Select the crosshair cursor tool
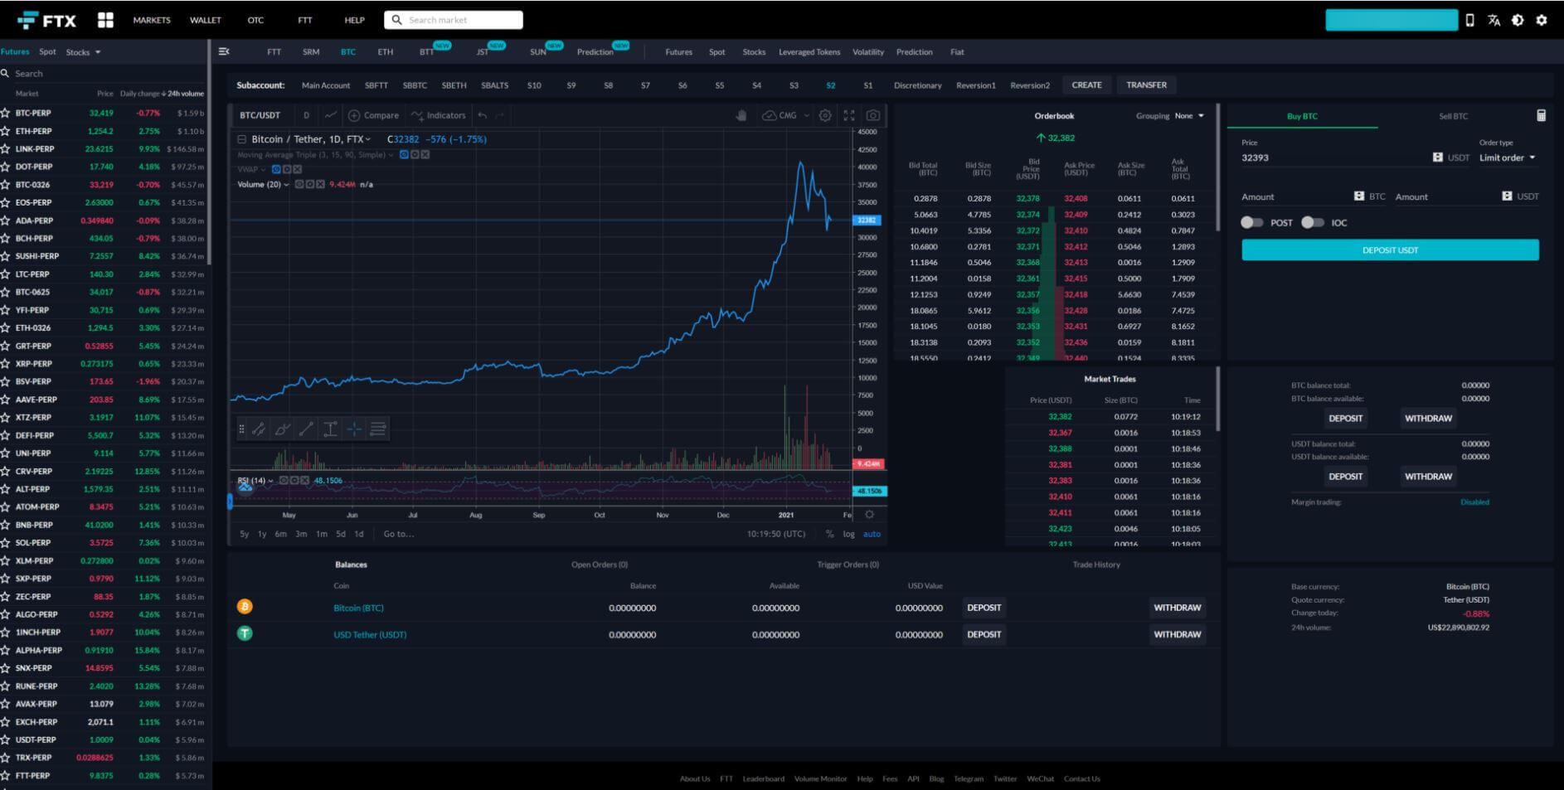1564x790 pixels. (x=354, y=429)
